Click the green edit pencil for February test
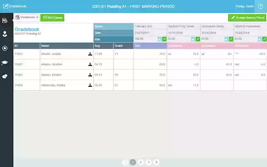Screen dimensions: 267x167 [164, 39]
